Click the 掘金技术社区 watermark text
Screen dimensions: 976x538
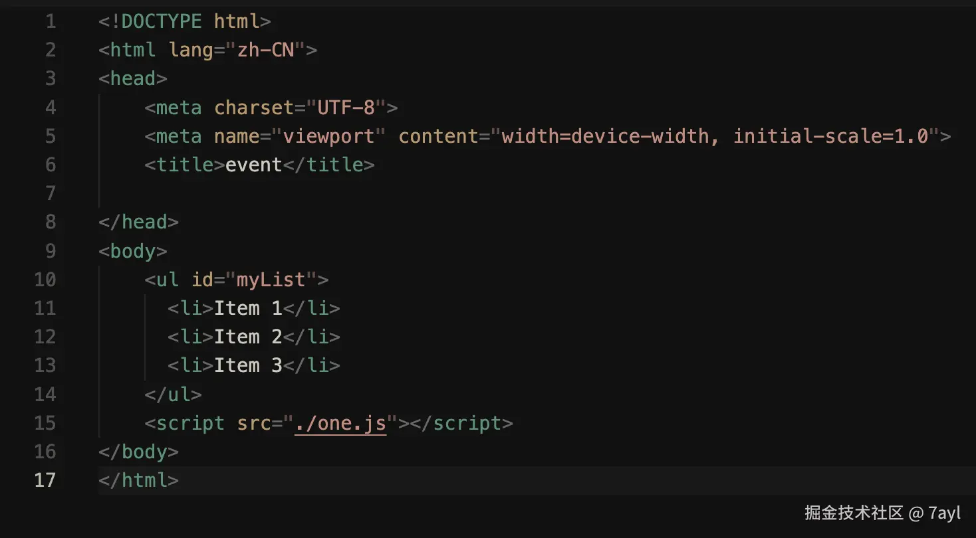tap(854, 513)
